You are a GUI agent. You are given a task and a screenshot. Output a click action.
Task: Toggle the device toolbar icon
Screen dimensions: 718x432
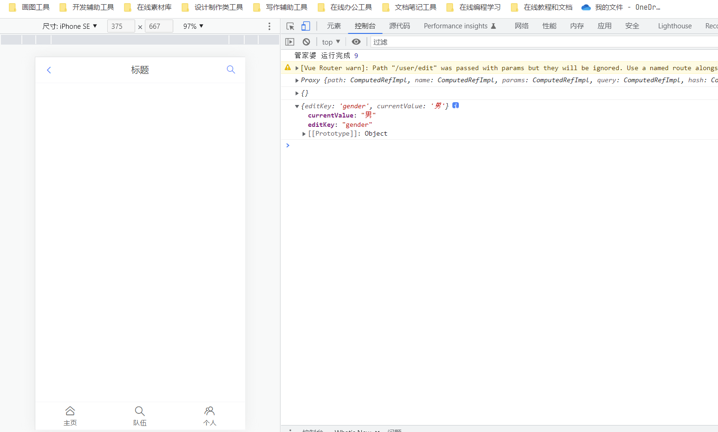point(306,26)
